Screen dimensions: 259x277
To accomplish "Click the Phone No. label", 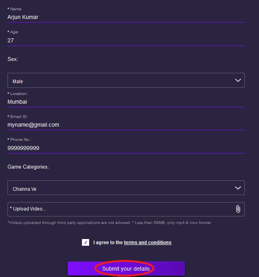I will (x=21, y=140).
